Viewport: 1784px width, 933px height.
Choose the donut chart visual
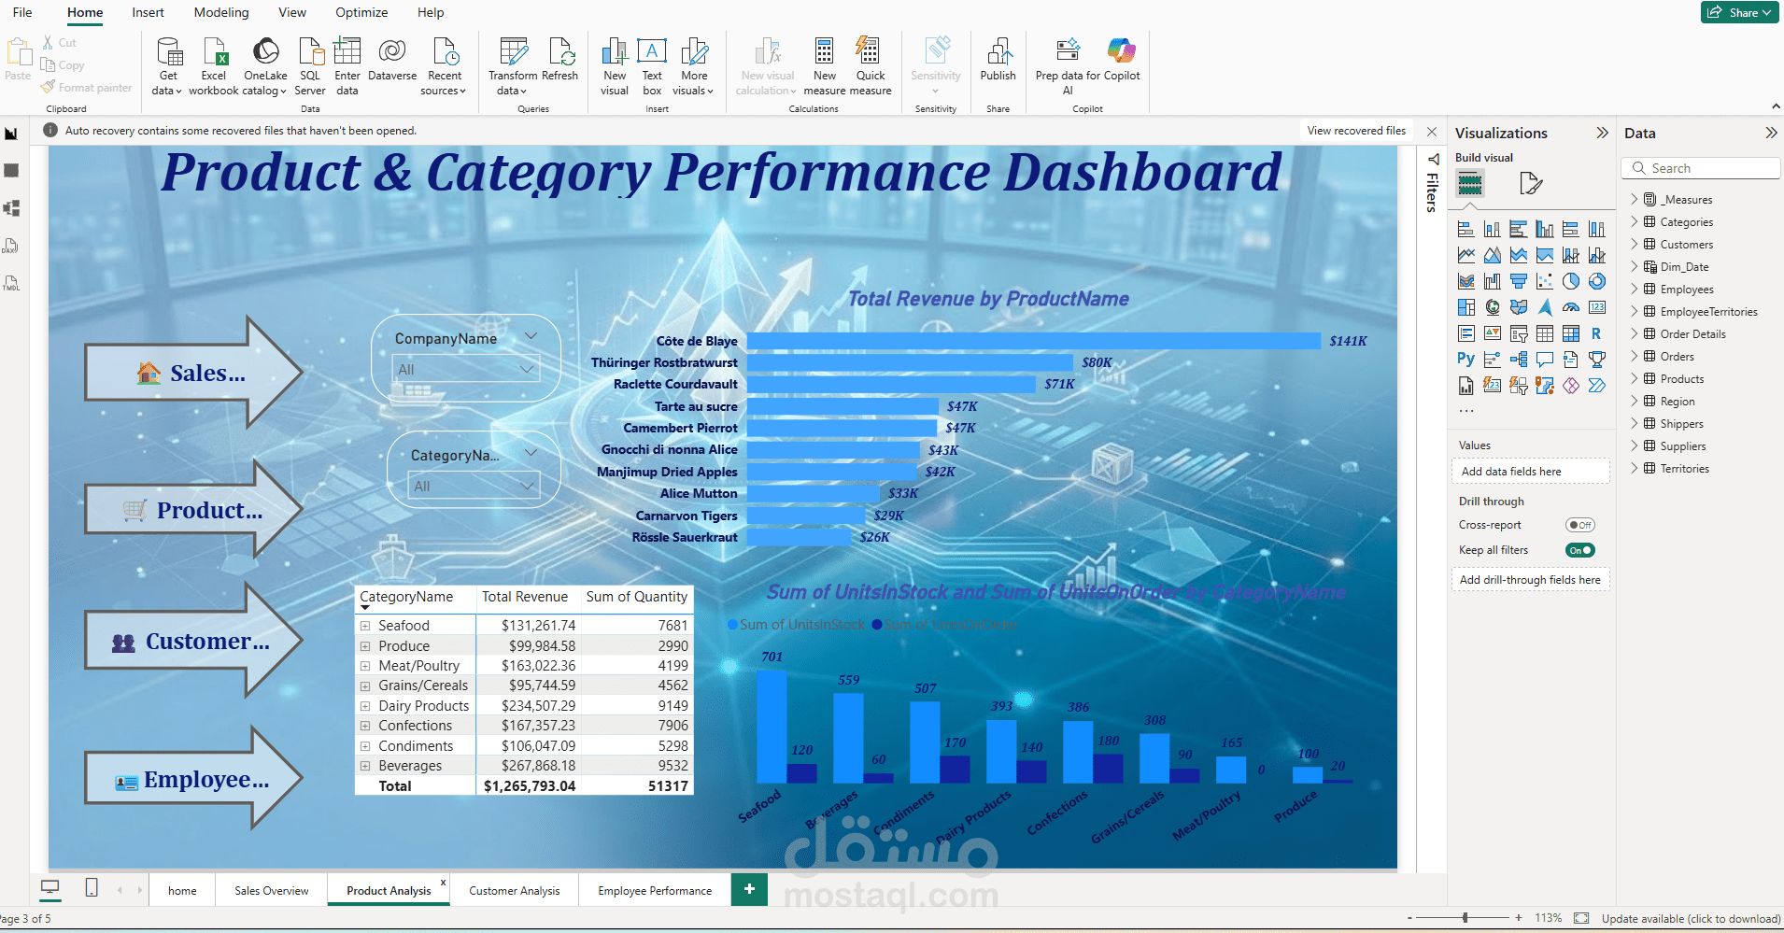(1597, 281)
